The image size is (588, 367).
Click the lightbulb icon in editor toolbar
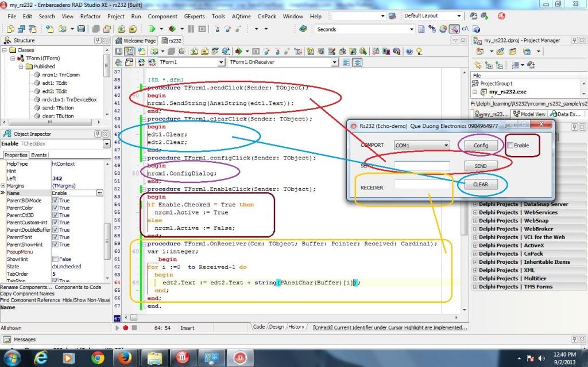pos(419,51)
